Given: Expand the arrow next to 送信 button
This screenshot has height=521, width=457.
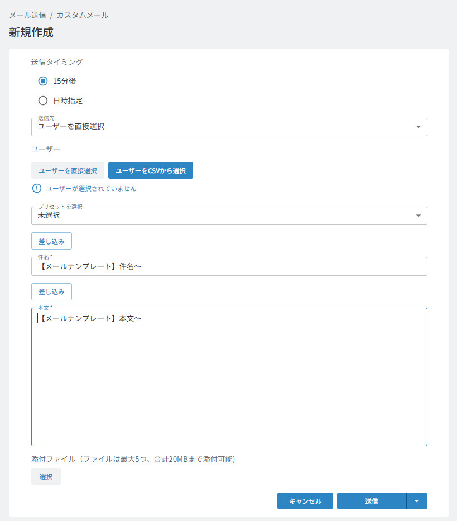Looking at the screenshot, I should click(417, 501).
